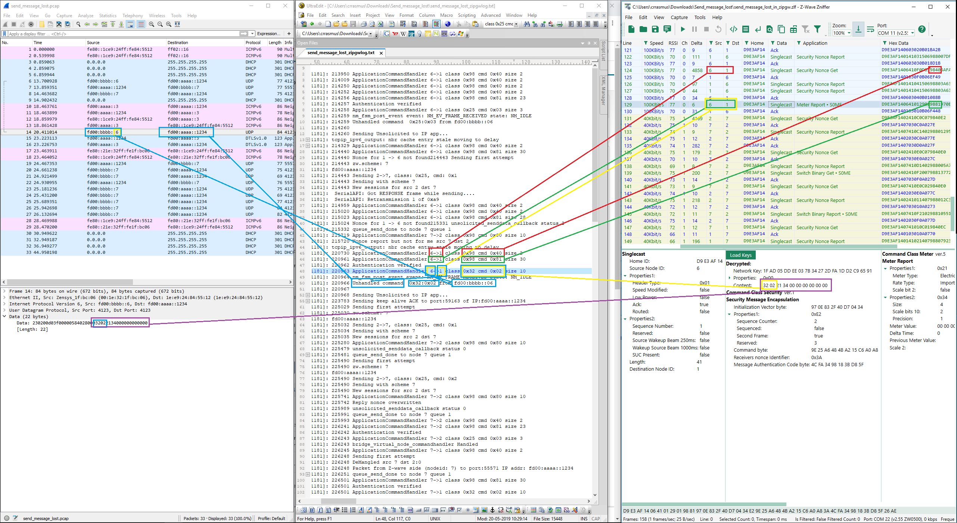
Task: Save the Zniffer trace file
Action: (x=655, y=29)
